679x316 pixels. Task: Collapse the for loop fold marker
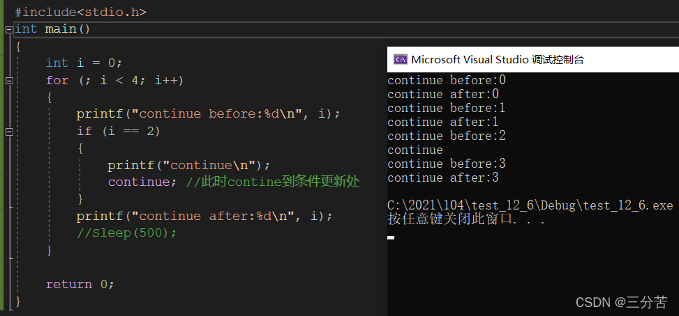click(x=9, y=81)
